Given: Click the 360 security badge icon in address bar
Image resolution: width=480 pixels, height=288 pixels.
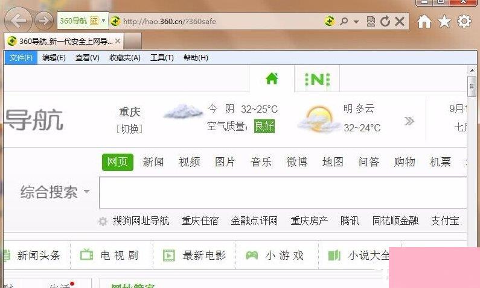Looking at the screenshot, I should click(x=329, y=21).
